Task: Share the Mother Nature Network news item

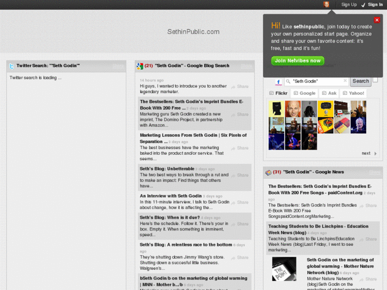Action: 368,279
